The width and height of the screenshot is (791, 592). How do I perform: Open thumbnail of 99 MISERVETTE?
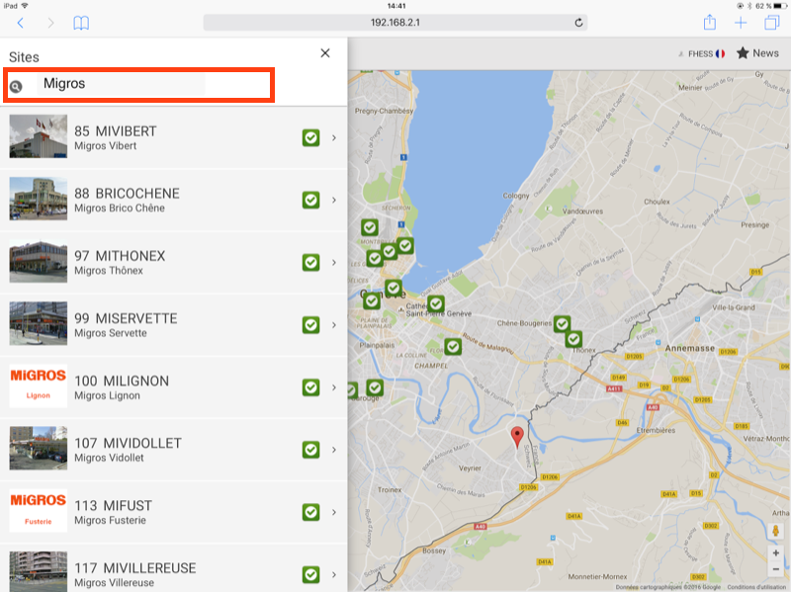click(x=39, y=324)
